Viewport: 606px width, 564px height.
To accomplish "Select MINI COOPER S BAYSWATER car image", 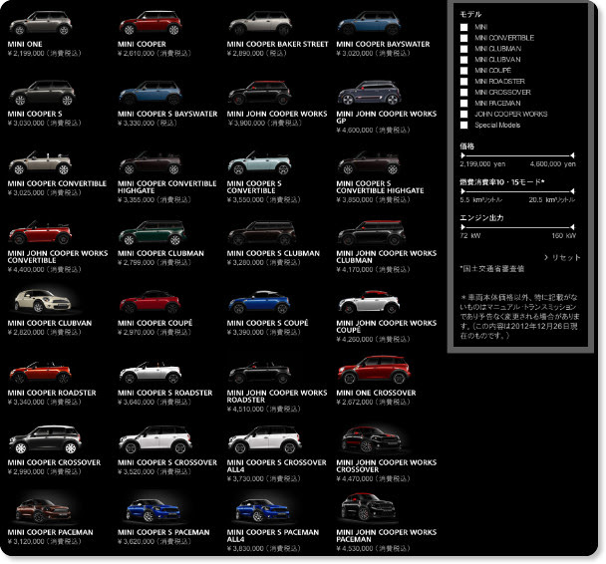I will pyautogui.click(x=151, y=93).
